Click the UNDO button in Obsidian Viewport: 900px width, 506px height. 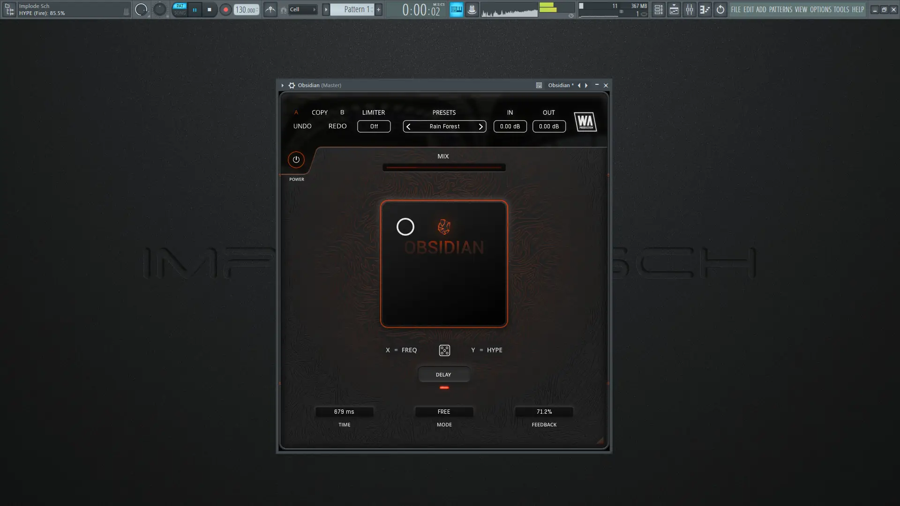[302, 126]
